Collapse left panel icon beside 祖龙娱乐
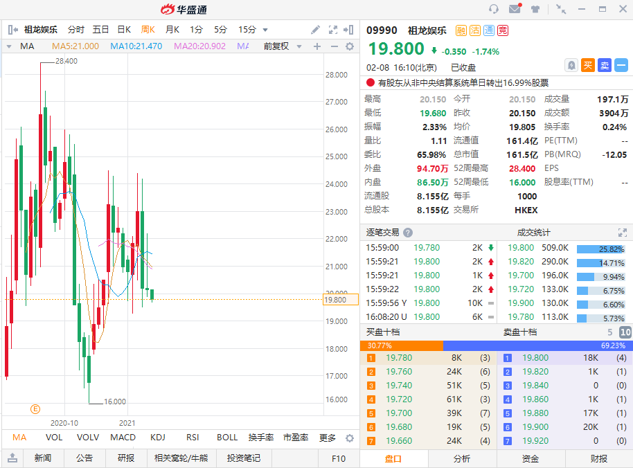Viewport: 633px width, 468px height. click(x=13, y=30)
